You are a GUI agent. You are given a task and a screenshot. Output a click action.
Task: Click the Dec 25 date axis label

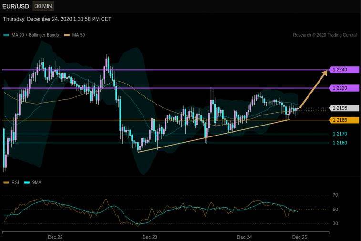tap(300, 237)
